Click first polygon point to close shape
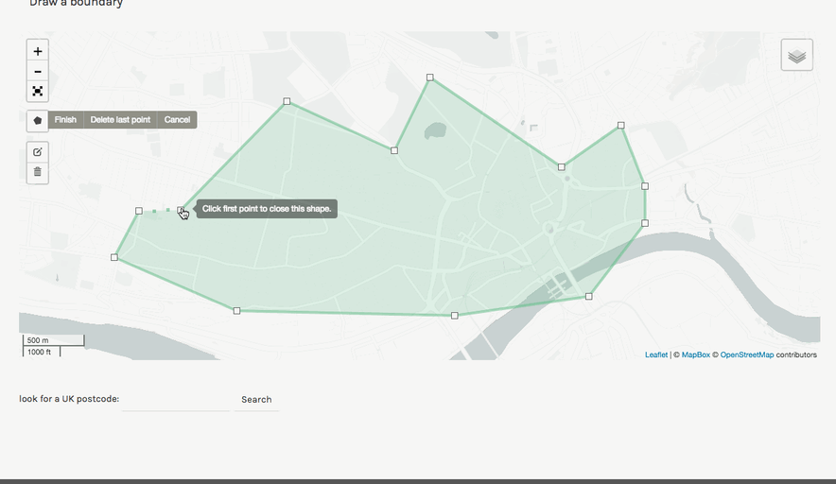Image resolution: width=836 pixels, height=484 pixels. point(181,210)
